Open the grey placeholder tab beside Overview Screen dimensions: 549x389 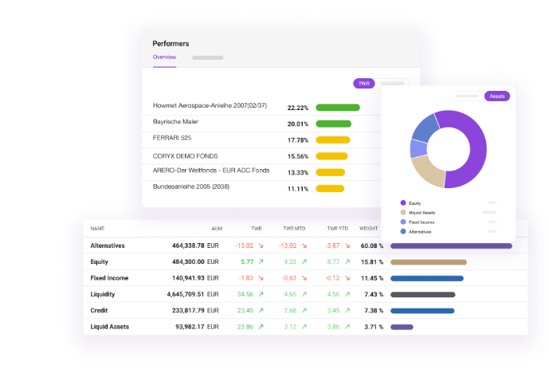(208, 57)
